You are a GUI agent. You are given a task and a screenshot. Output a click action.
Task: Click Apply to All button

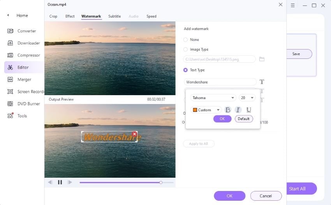pos(199,144)
